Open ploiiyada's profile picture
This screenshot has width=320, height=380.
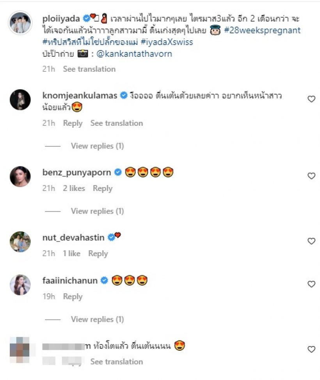20,23
